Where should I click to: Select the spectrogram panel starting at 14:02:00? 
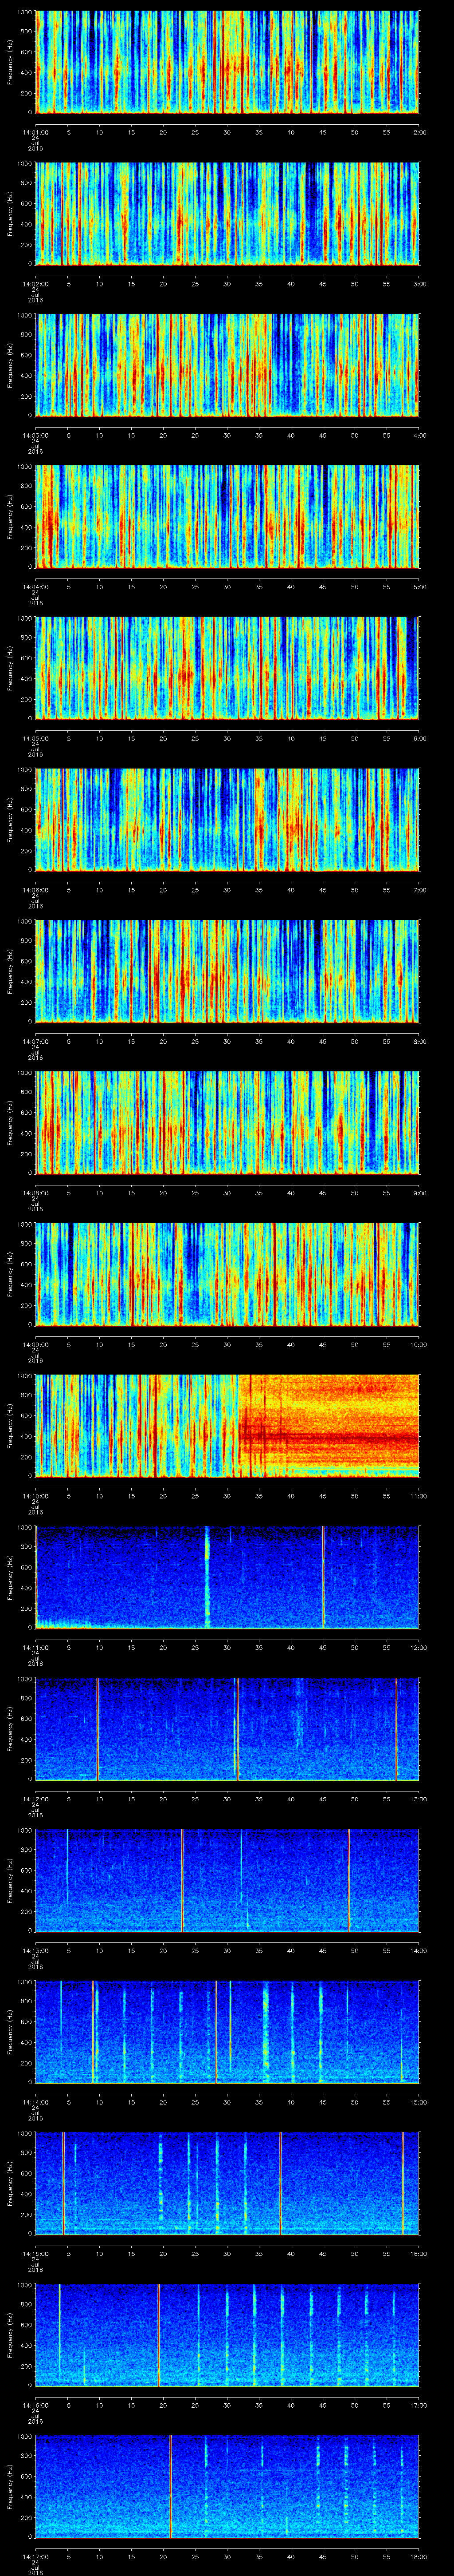227,213
